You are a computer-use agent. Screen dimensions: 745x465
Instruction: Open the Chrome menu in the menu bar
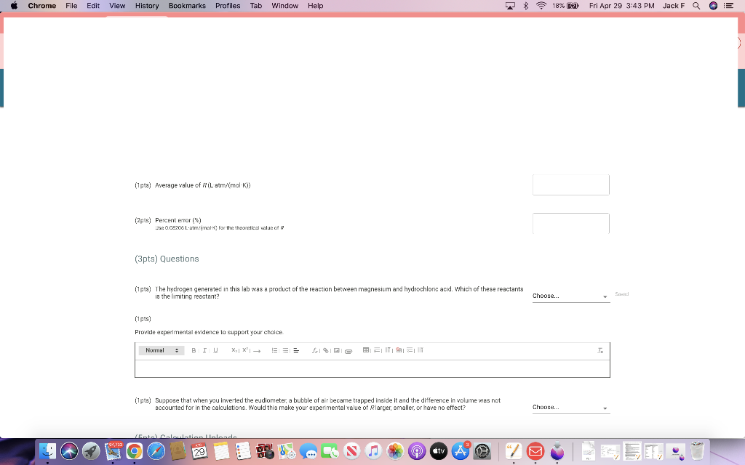point(41,6)
